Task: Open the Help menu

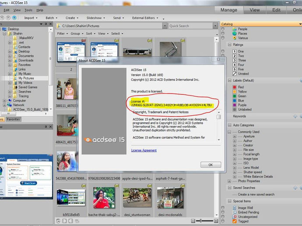Action: tap(40, 10)
